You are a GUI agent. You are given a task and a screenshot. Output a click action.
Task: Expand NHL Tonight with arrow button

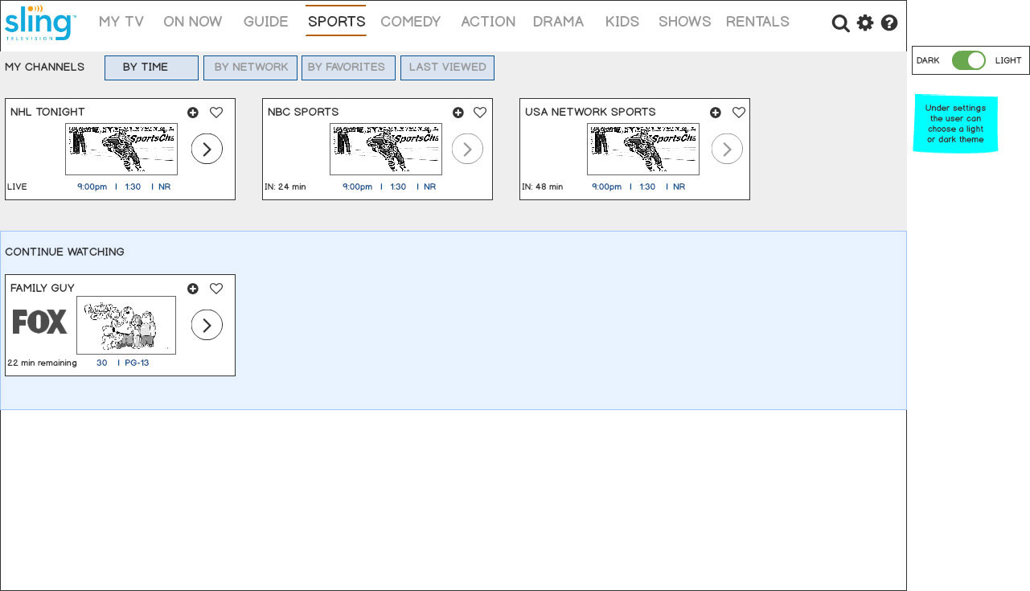(x=207, y=149)
